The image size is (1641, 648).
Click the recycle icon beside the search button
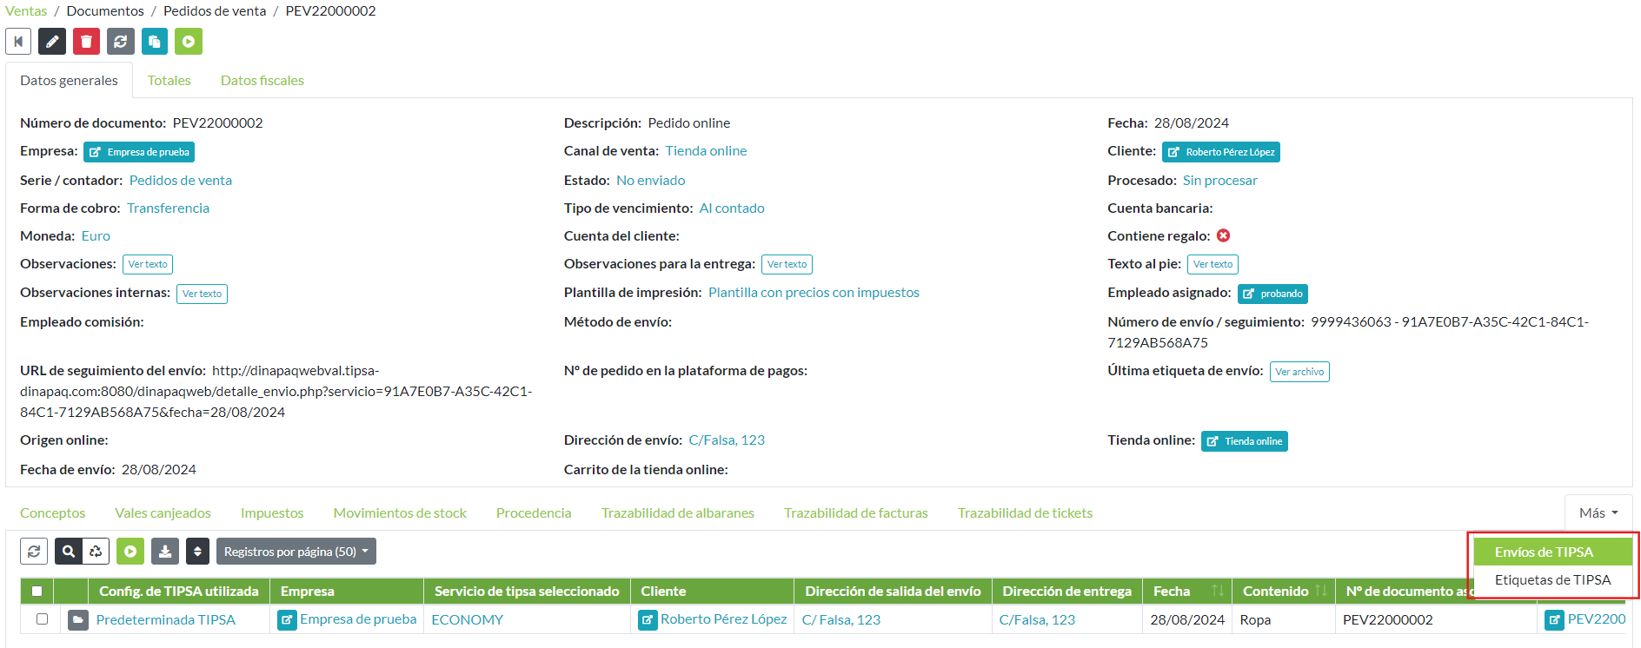(x=96, y=552)
